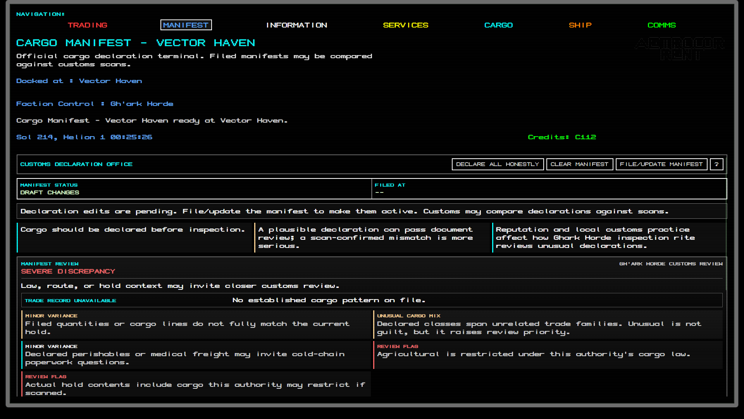Click the plausible declaration tip card
Viewport: 744px width, 419px height.
click(372, 237)
